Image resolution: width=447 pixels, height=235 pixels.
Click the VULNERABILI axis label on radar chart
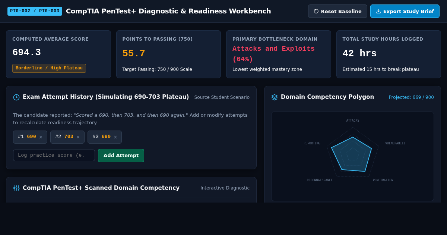[x=395, y=143]
